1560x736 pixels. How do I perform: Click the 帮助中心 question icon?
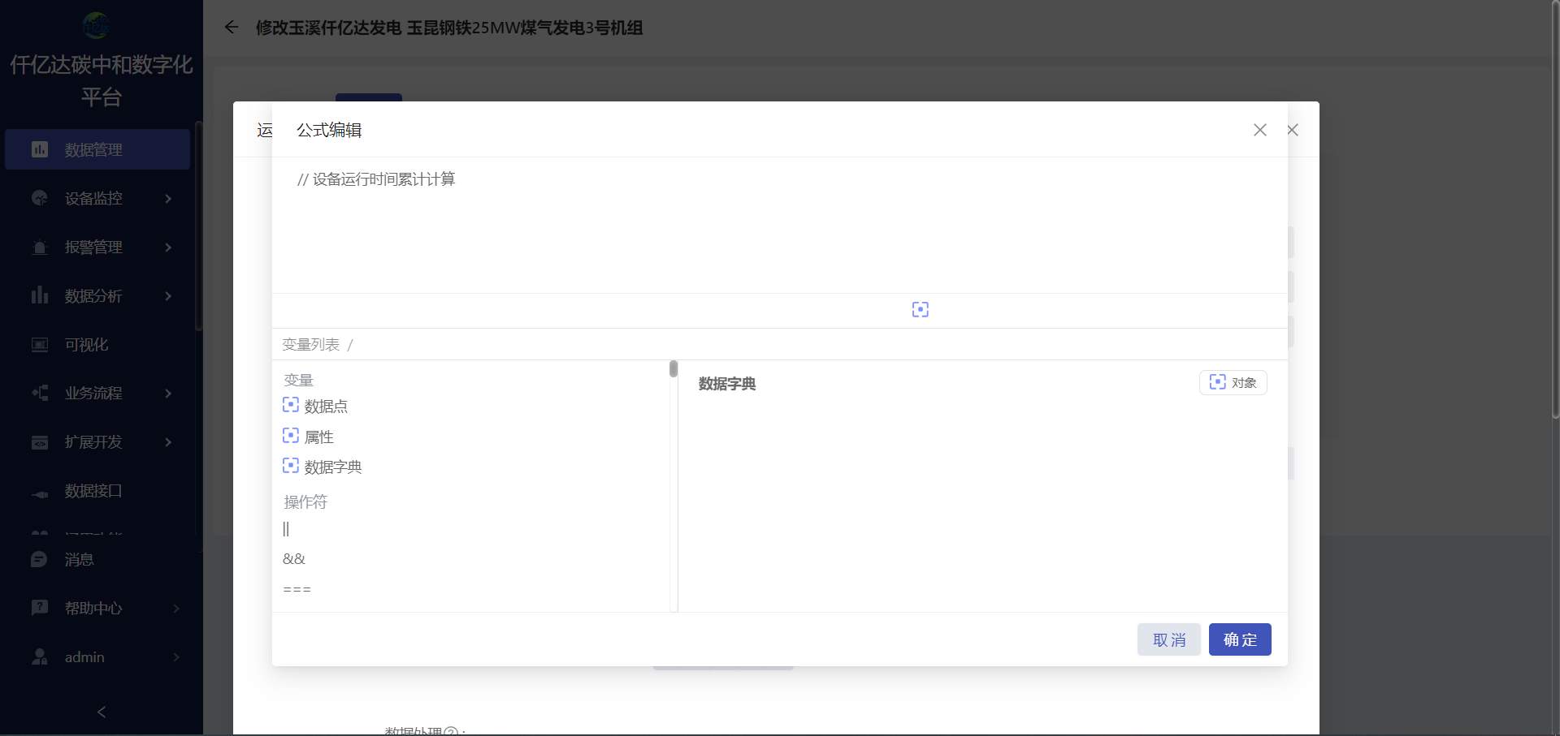pos(39,608)
